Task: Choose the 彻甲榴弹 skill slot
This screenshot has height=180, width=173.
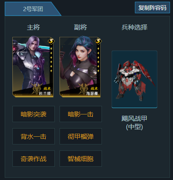Action: (x=81, y=136)
